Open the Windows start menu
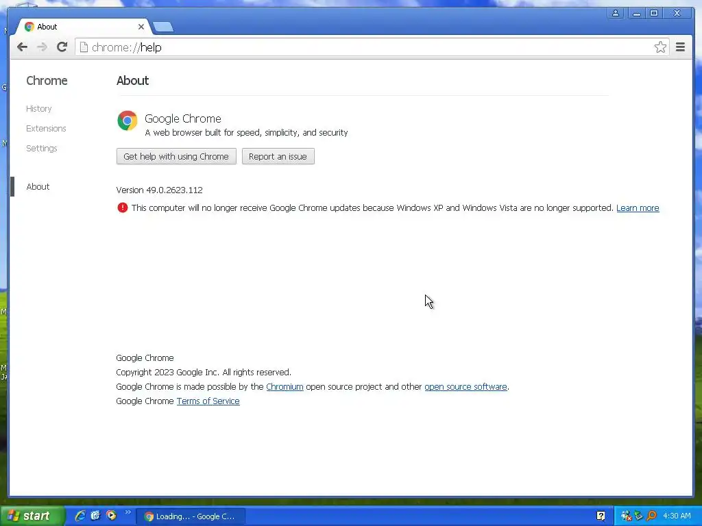 tap(32, 516)
